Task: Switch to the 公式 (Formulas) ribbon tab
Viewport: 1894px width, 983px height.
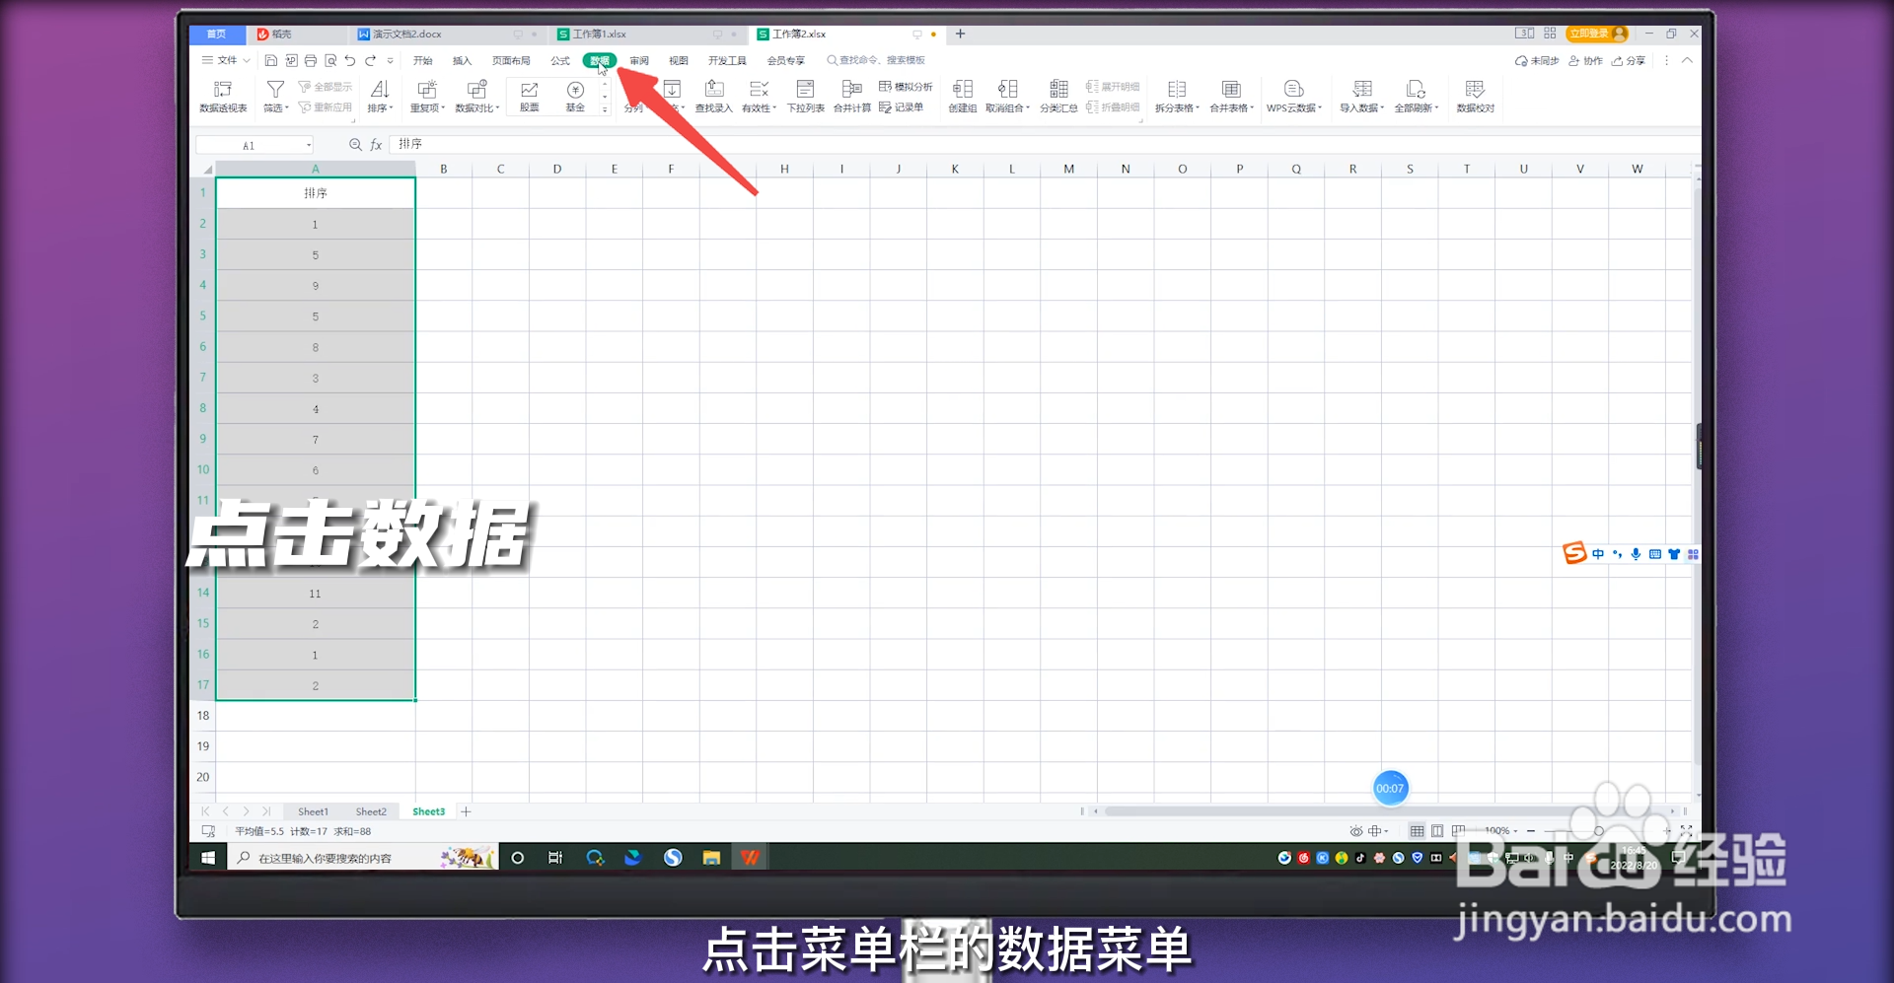Action: click(x=559, y=60)
